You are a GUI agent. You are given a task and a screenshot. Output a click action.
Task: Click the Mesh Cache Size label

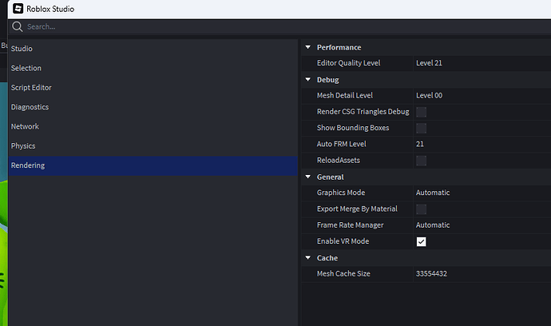343,273
